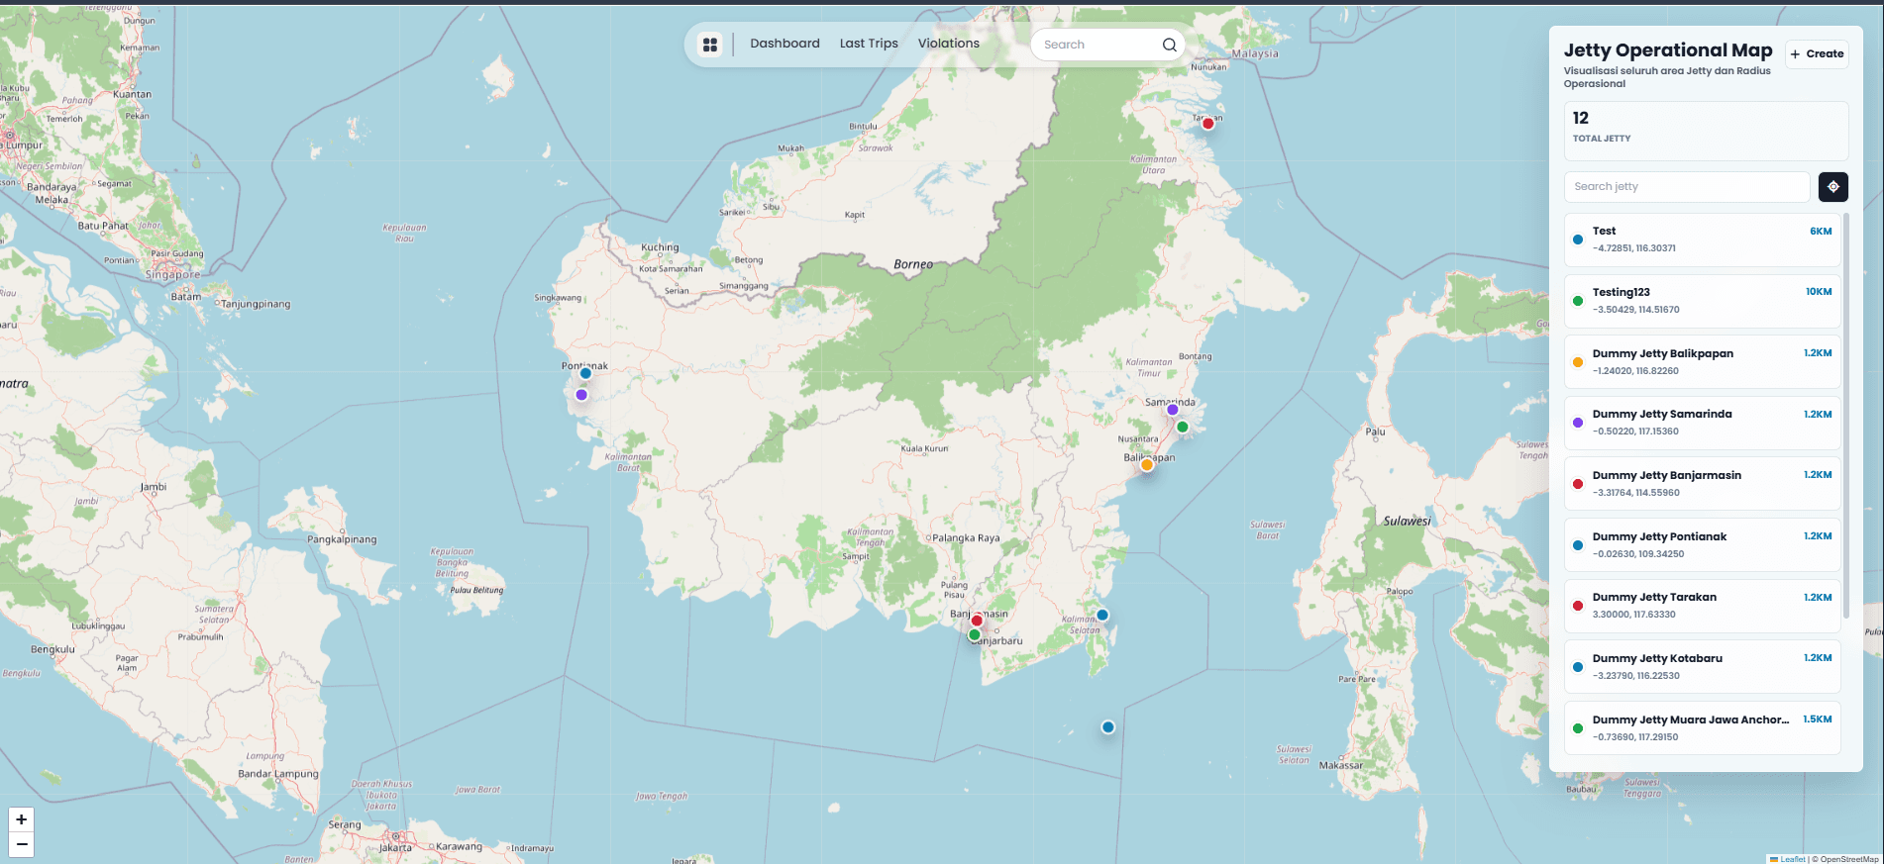Open the Last Trips tab

(869, 44)
